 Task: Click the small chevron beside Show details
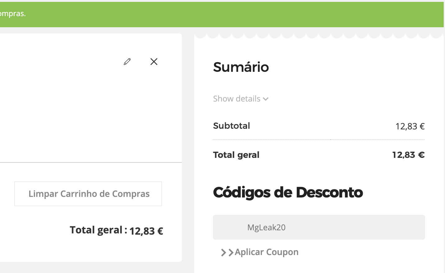pyautogui.click(x=266, y=99)
